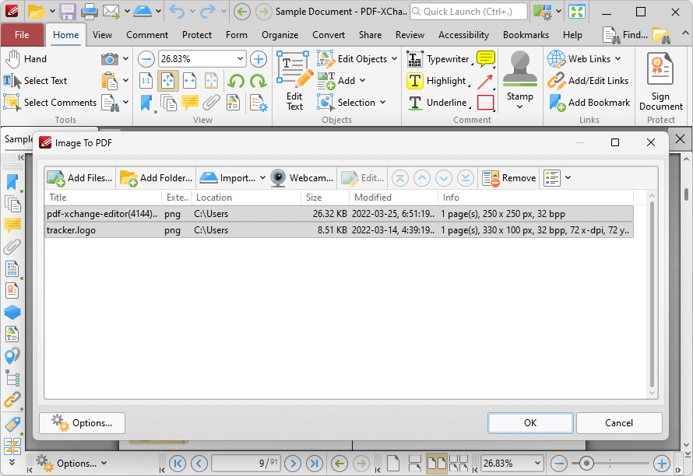
Task: Go to next page in status bar
Action: click(293, 464)
